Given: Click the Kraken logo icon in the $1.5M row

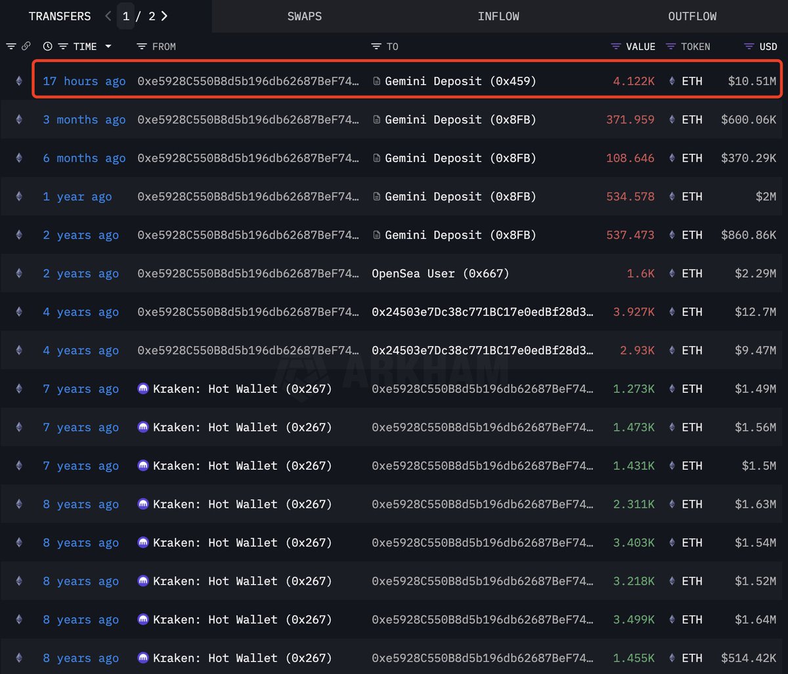Looking at the screenshot, I should pos(143,466).
